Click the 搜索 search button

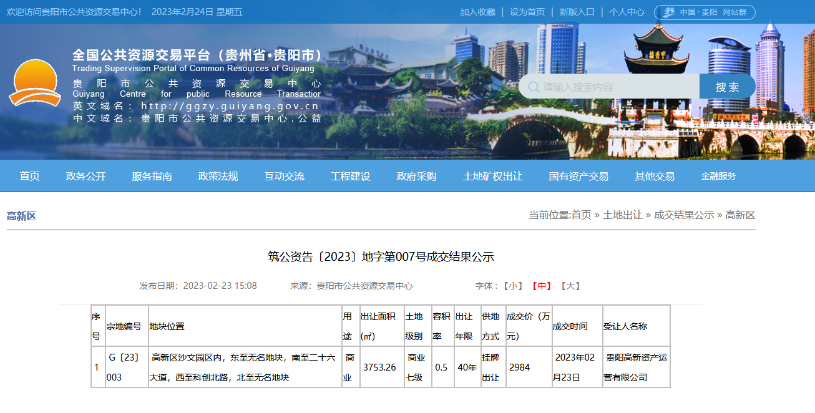[x=727, y=87]
